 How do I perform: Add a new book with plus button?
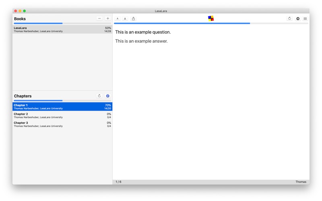[107, 18]
